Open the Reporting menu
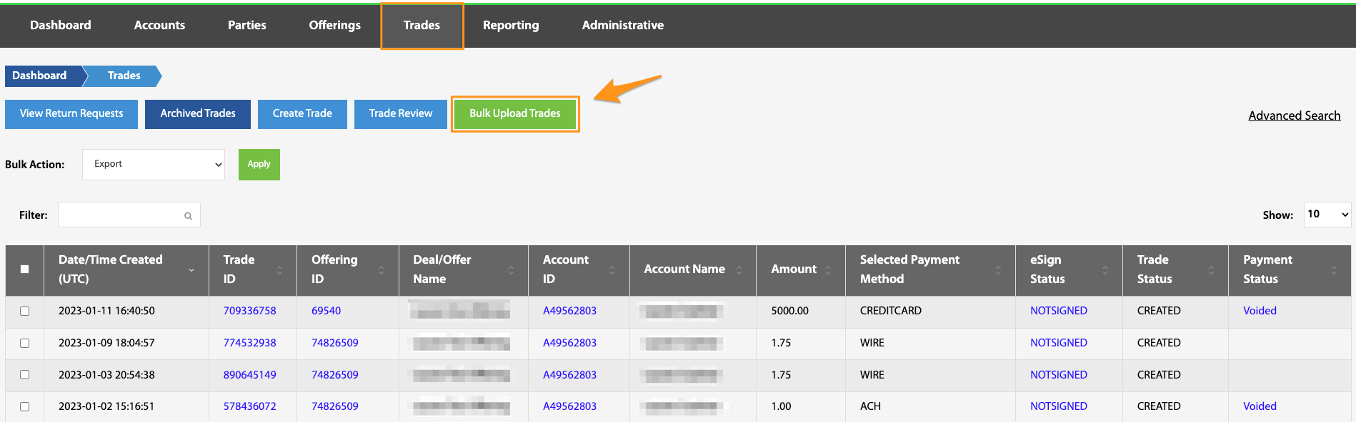The height and width of the screenshot is (422, 1356). [511, 25]
